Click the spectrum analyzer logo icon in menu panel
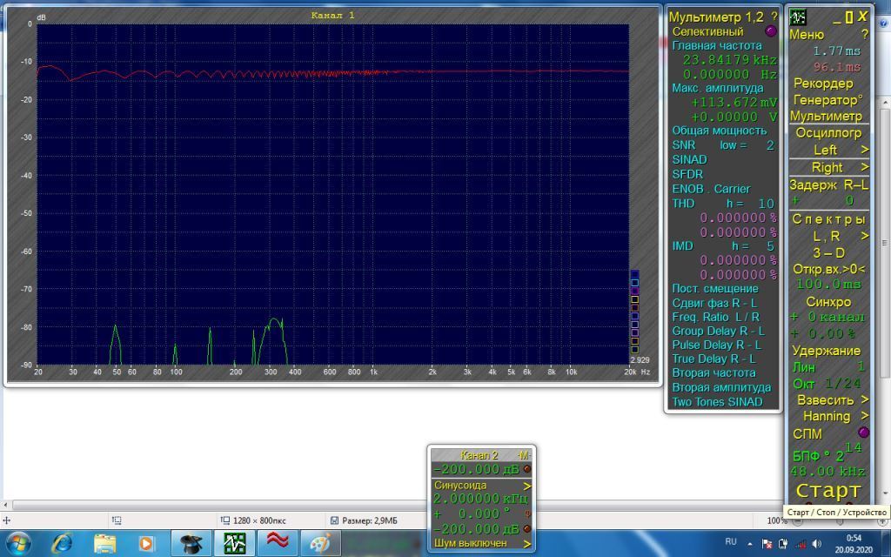Viewport: 891px width, 557px height. pos(798,17)
